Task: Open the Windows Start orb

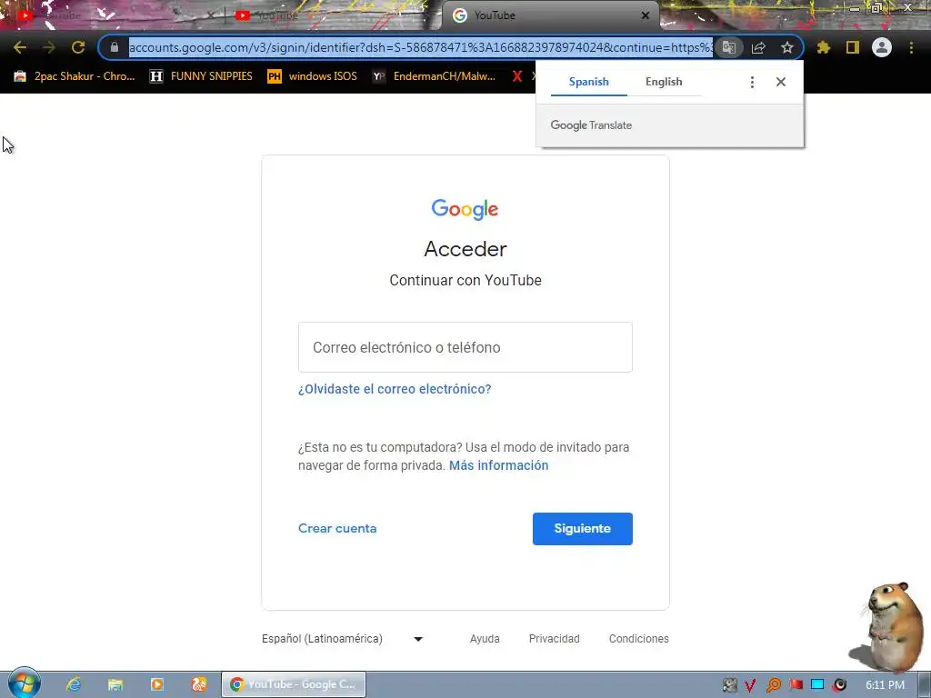Action: (x=24, y=683)
